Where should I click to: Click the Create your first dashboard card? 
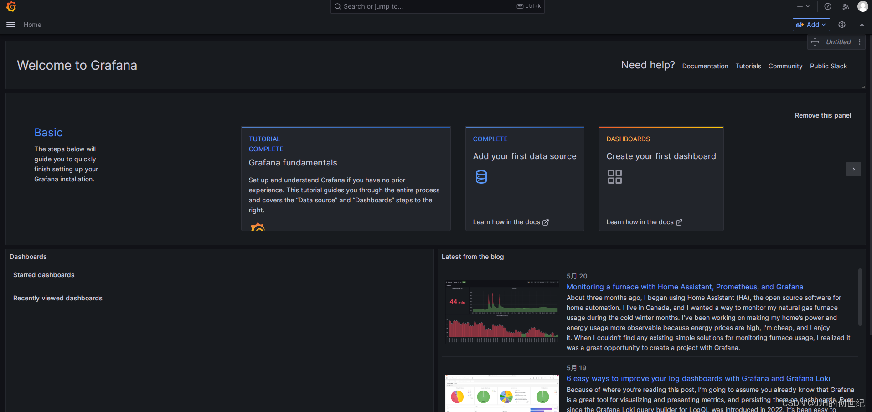pyautogui.click(x=661, y=179)
